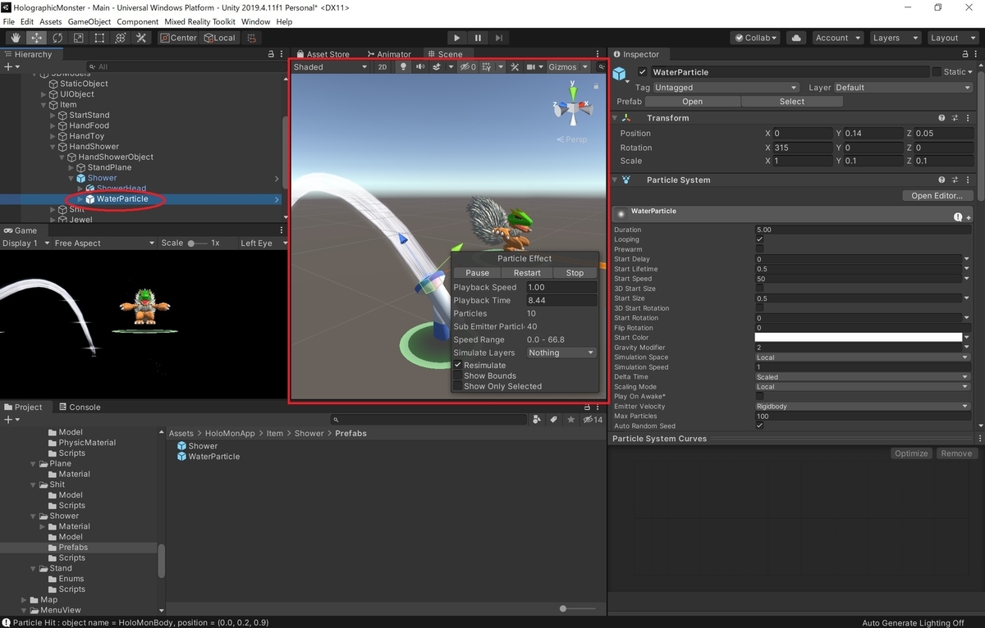Click the Play button
The height and width of the screenshot is (628, 985).
[457, 38]
